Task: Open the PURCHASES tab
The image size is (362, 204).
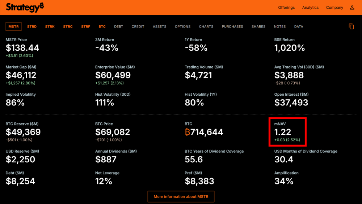Action: (x=232, y=26)
